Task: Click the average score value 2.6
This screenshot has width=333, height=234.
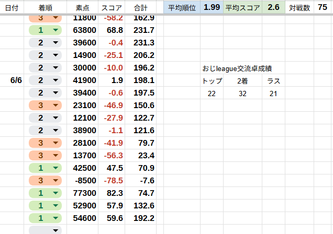Action: tap(273, 7)
